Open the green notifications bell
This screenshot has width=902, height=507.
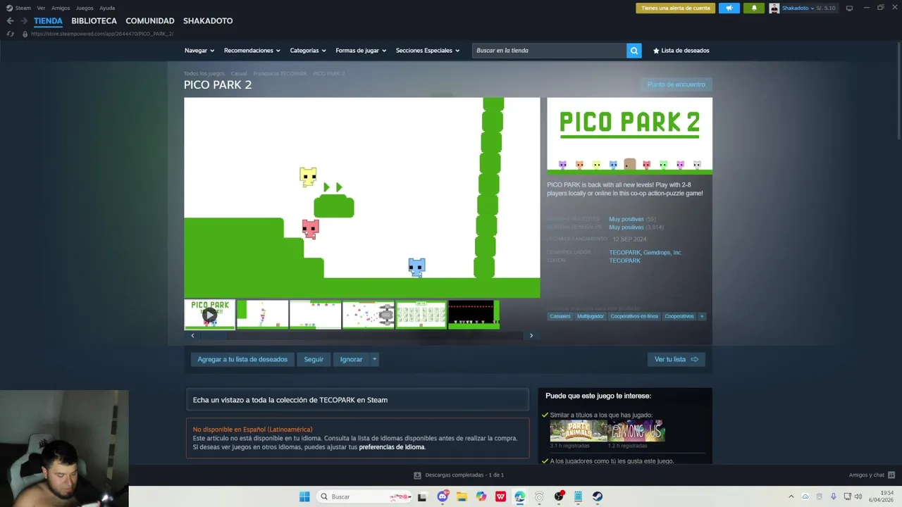coord(754,8)
